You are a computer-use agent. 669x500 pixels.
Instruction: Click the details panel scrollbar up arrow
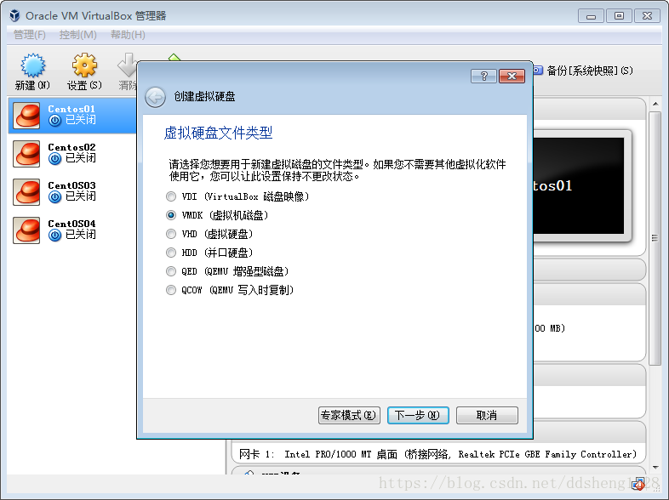click(x=655, y=104)
